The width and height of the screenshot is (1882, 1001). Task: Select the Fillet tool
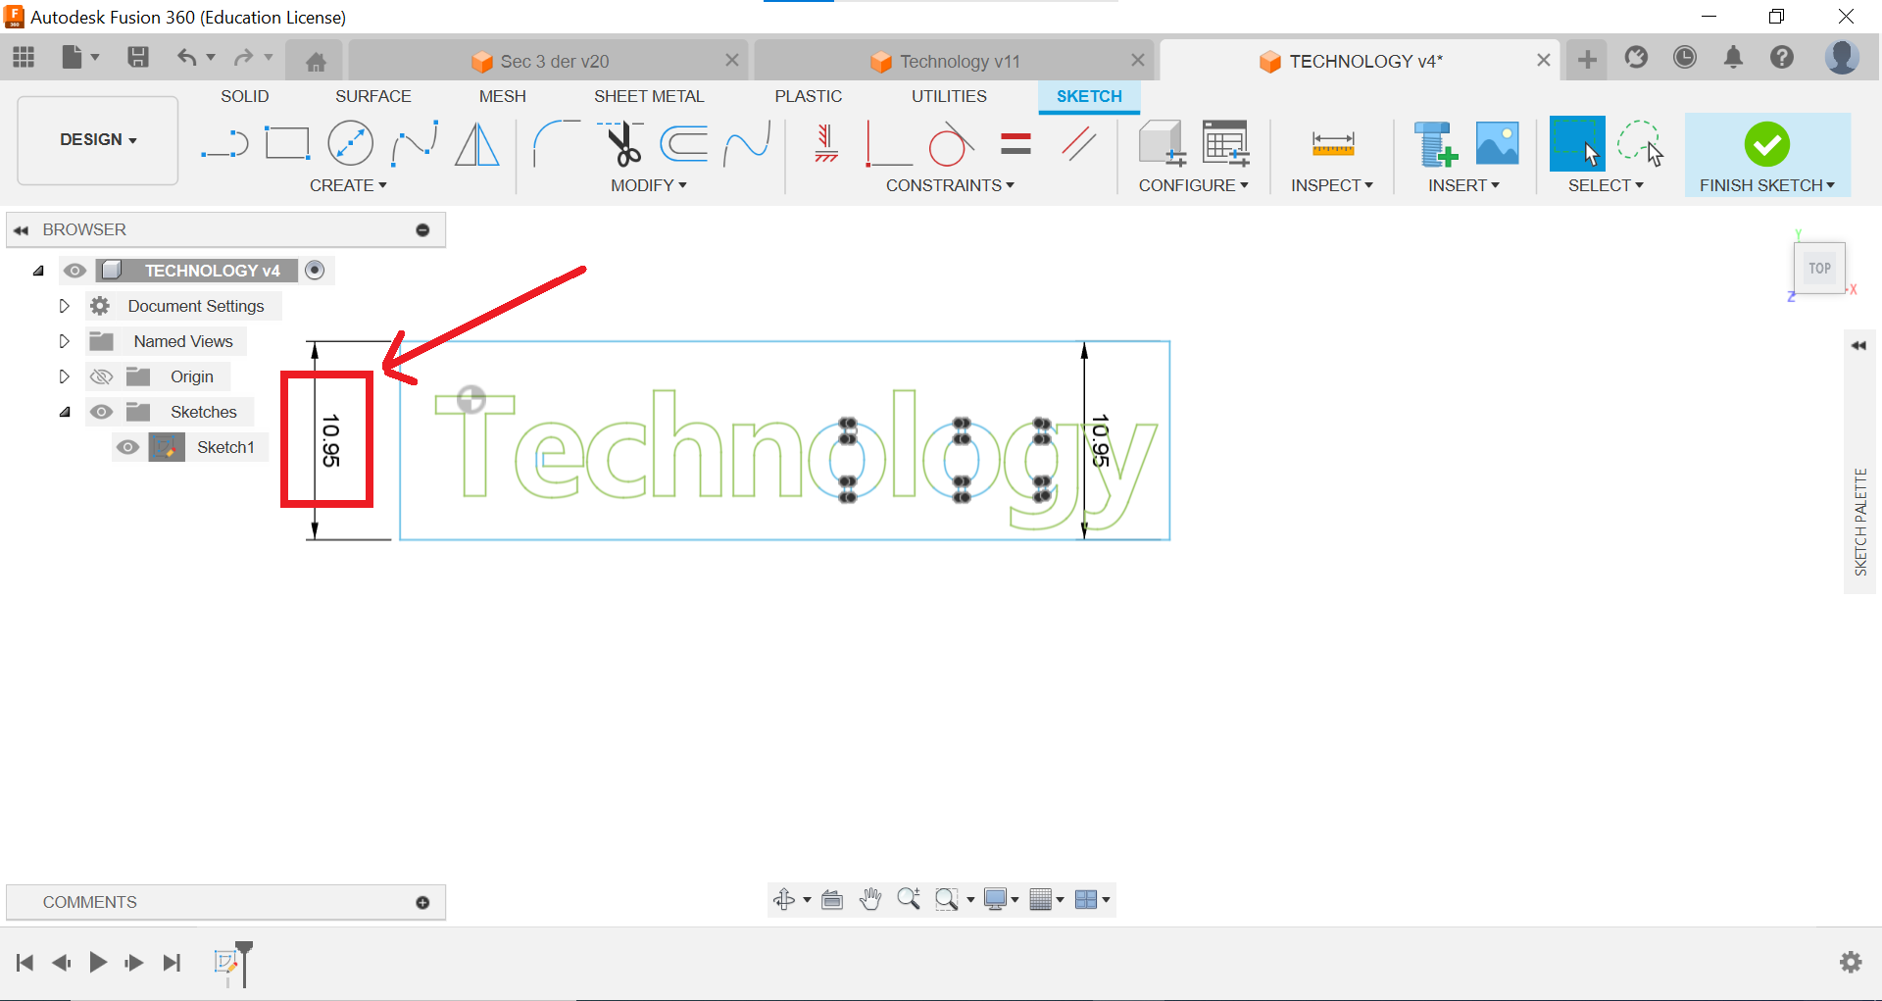(556, 144)
